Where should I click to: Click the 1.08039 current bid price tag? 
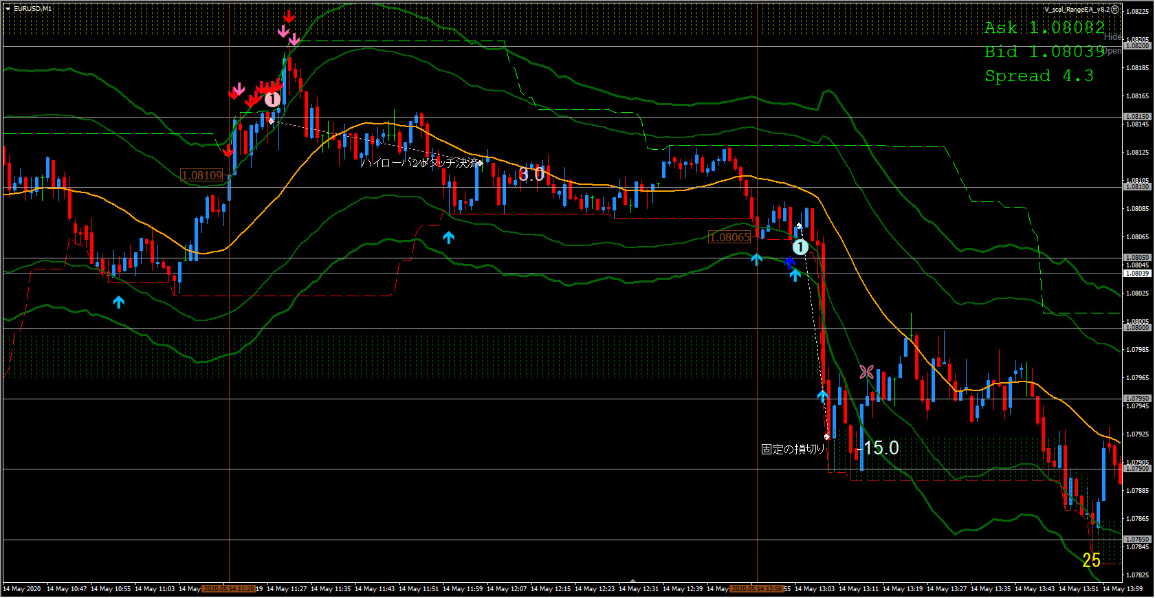[1137, 274]
